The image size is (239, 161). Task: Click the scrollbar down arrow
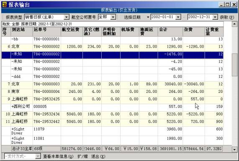click(x=234, y=149)
